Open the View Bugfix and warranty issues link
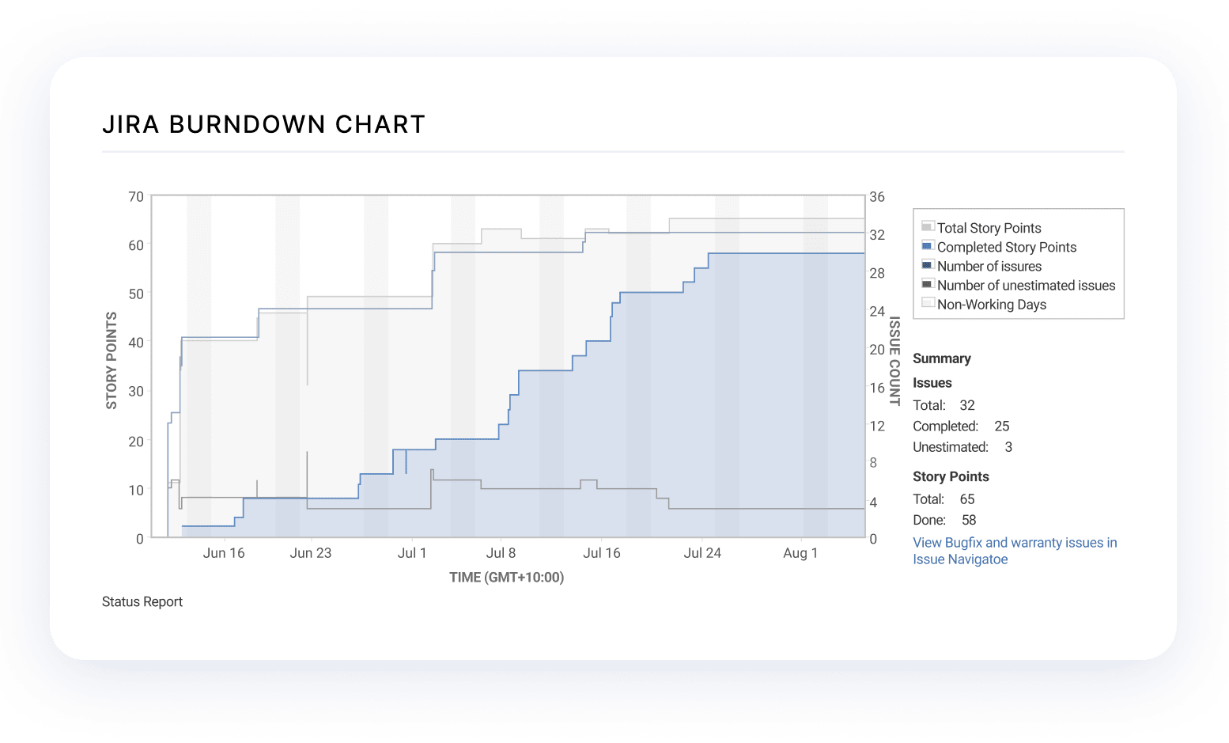Image resolution: width=1229 pixels, height=743 pixels. 1015,551
